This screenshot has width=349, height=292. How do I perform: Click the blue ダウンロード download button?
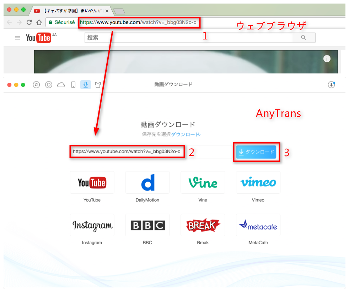[256, 152]
